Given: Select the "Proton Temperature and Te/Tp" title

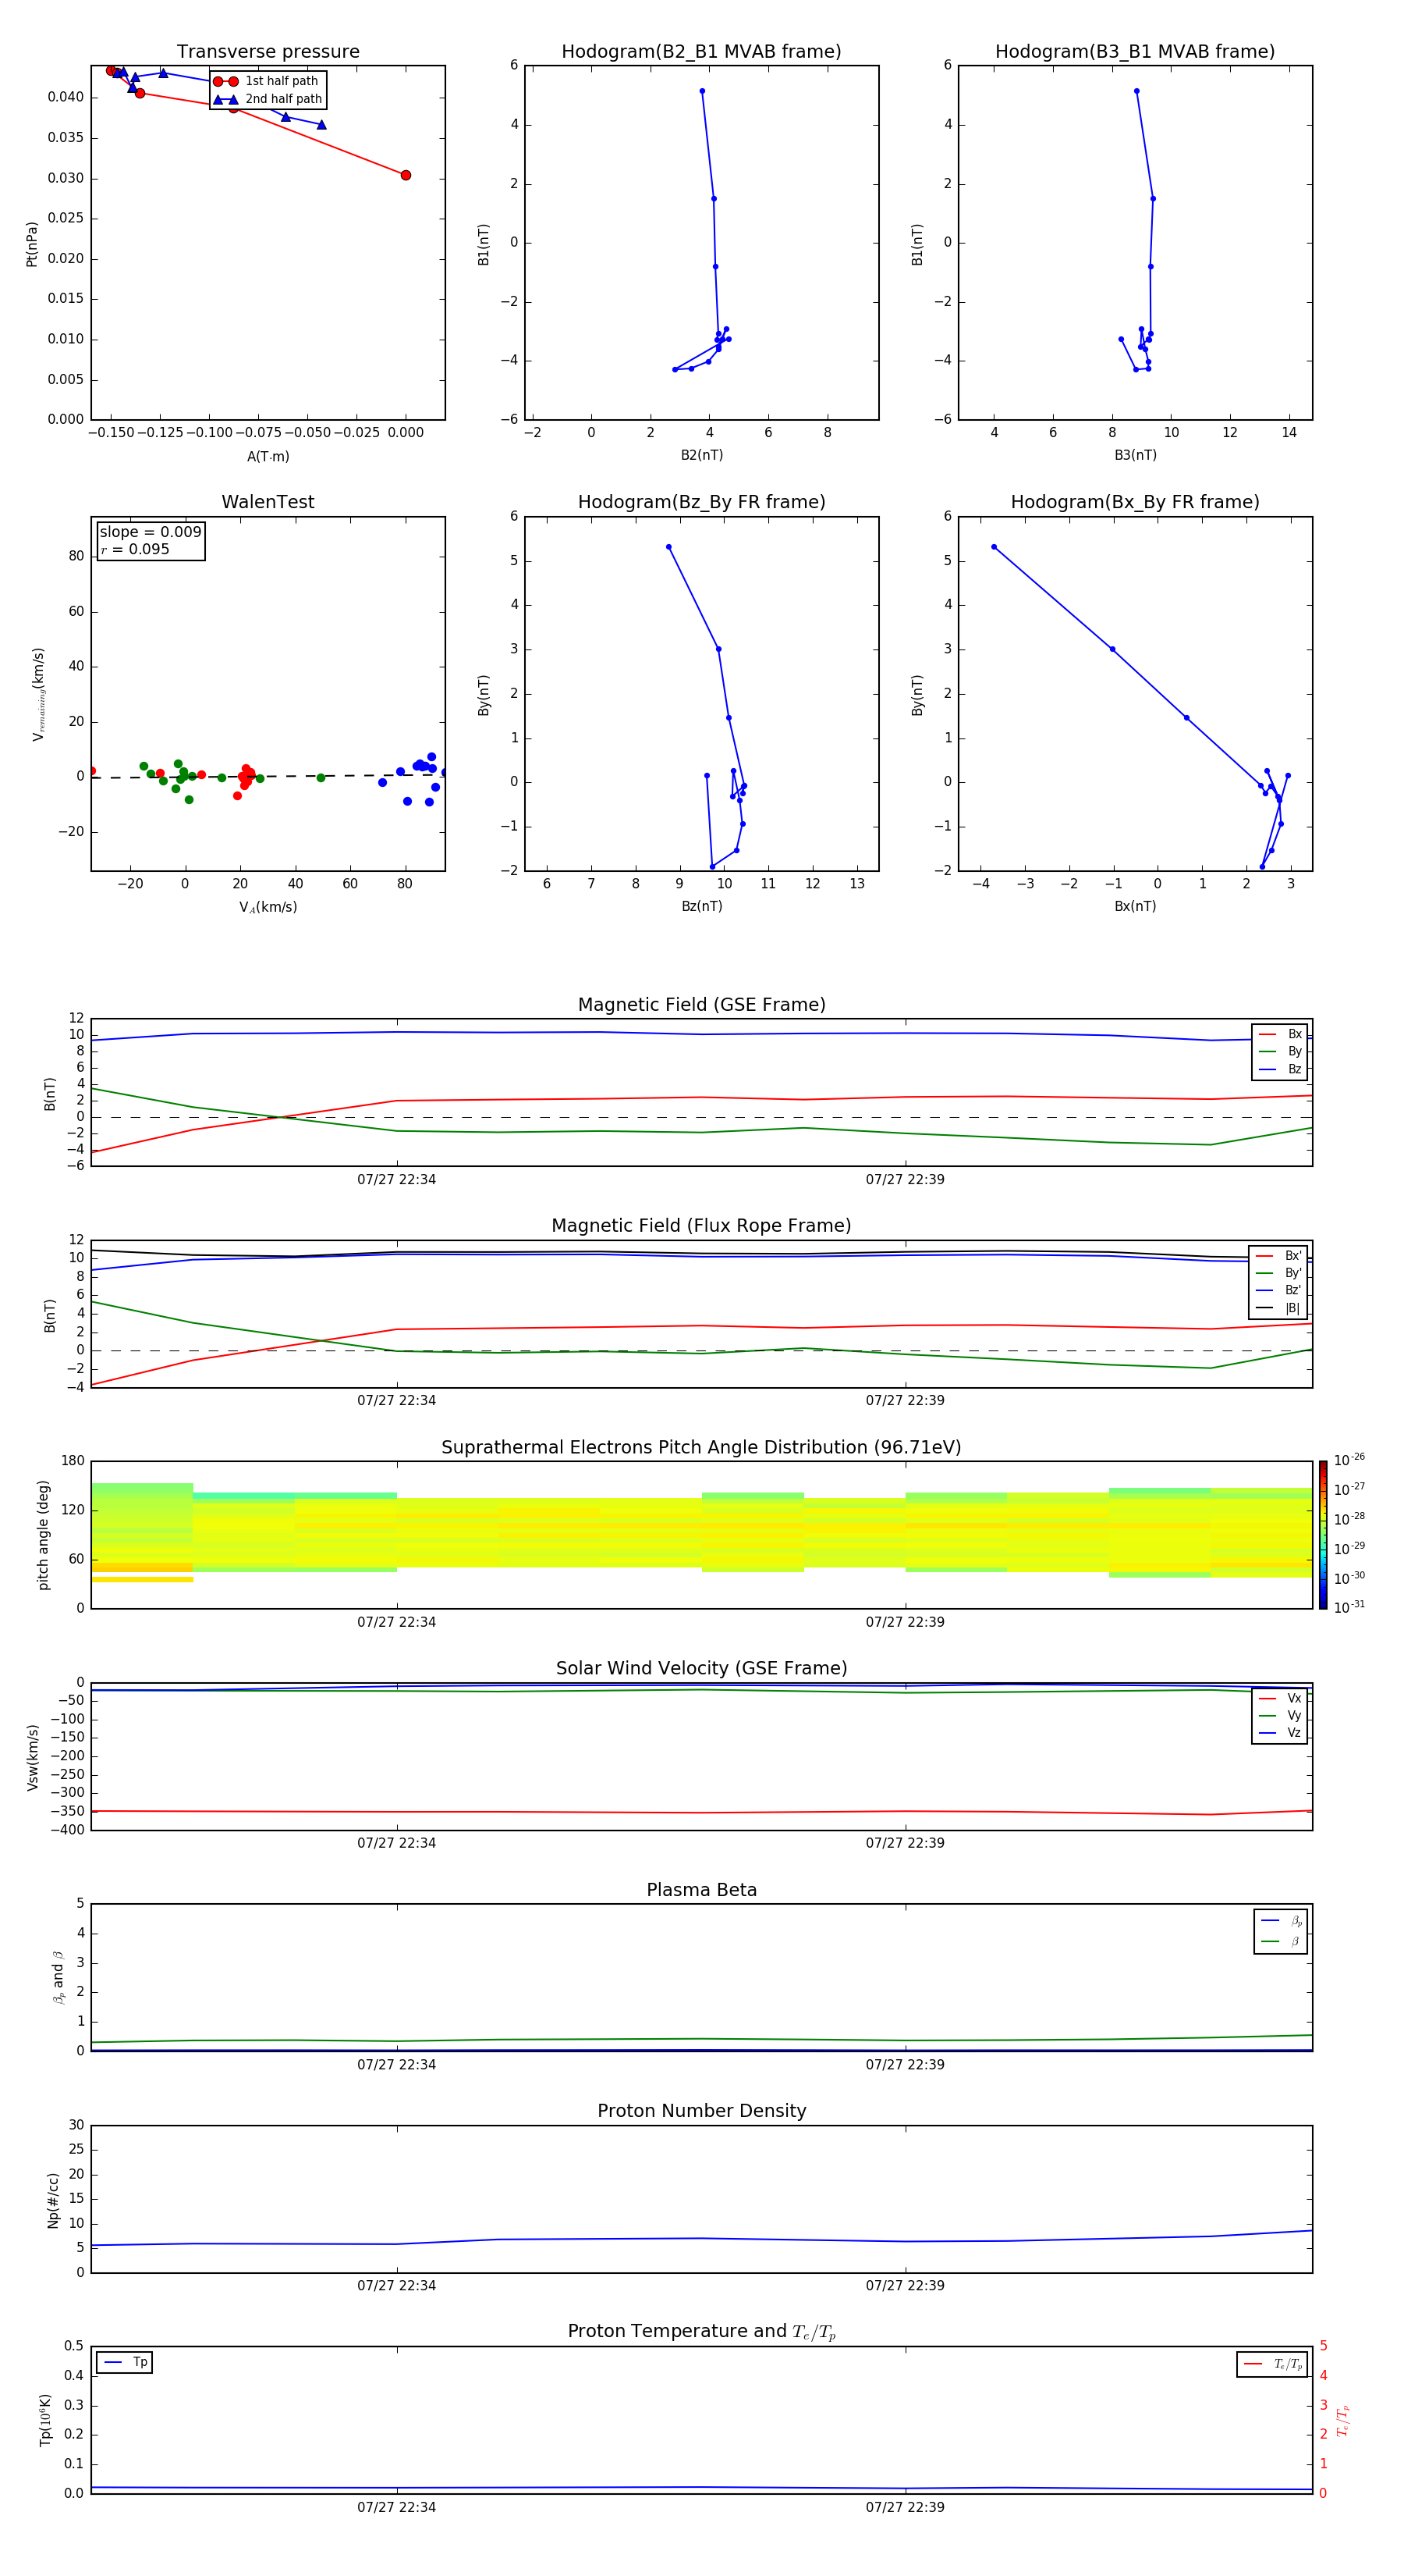Looking at the screenshot, I should [x=701, y=2332].
